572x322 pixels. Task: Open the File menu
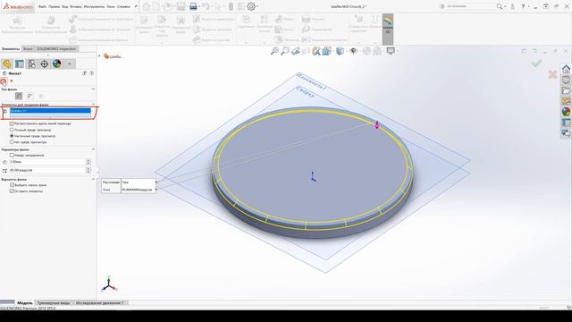42,6
